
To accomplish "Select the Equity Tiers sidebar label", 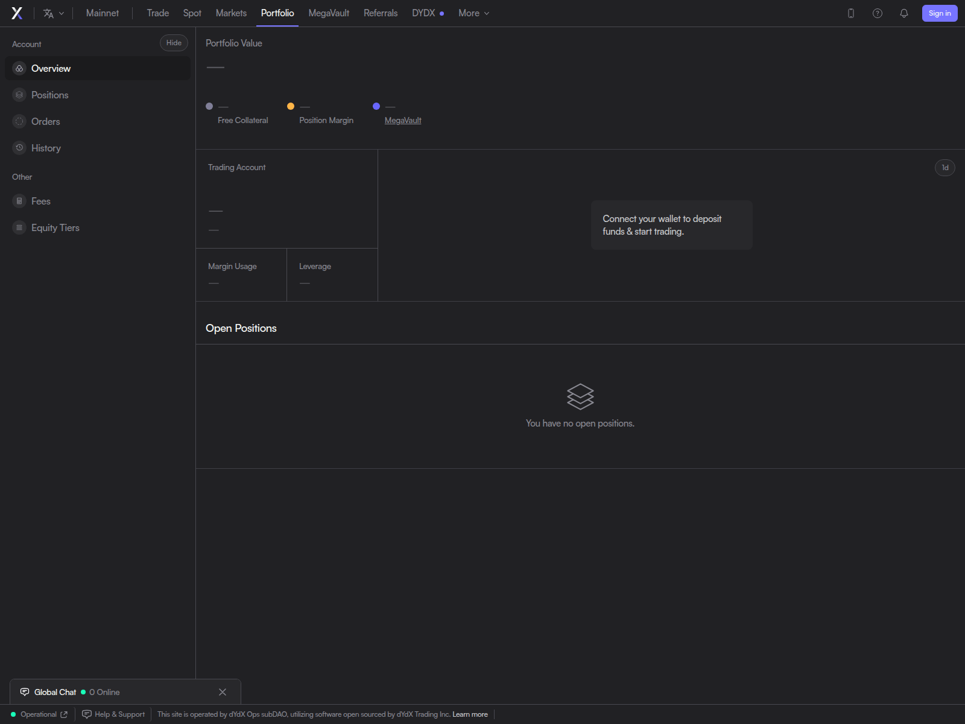I will [x=55, y=227].
